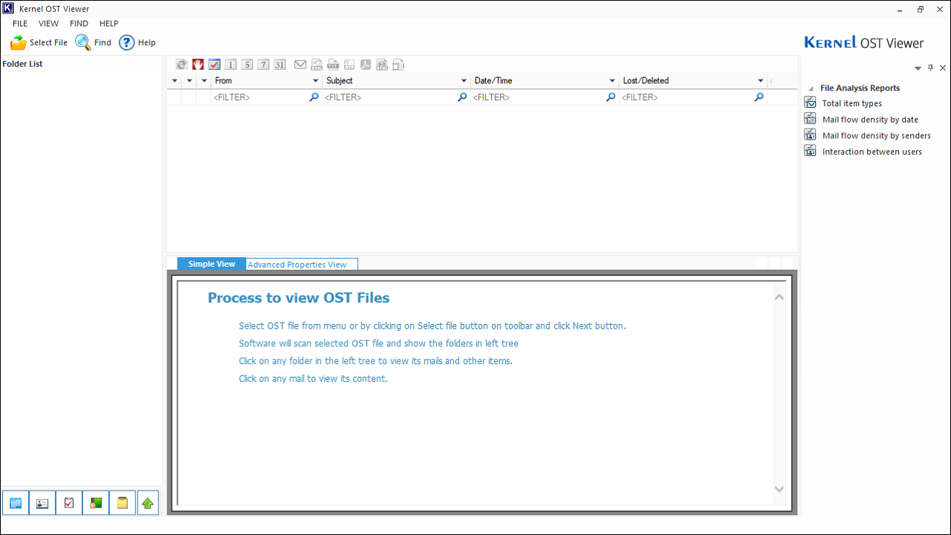Open the Mail flow density by senders report
The height and width of the screenshot is (535, 951).
point(876,135)
